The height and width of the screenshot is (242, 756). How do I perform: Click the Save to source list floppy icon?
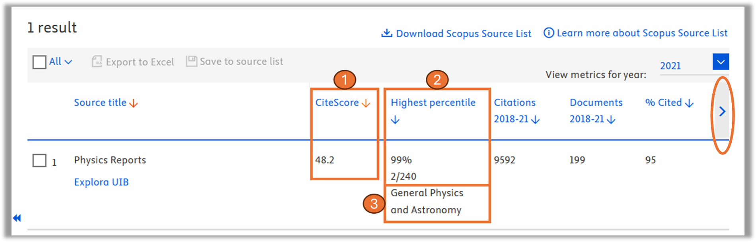[191, 61]
